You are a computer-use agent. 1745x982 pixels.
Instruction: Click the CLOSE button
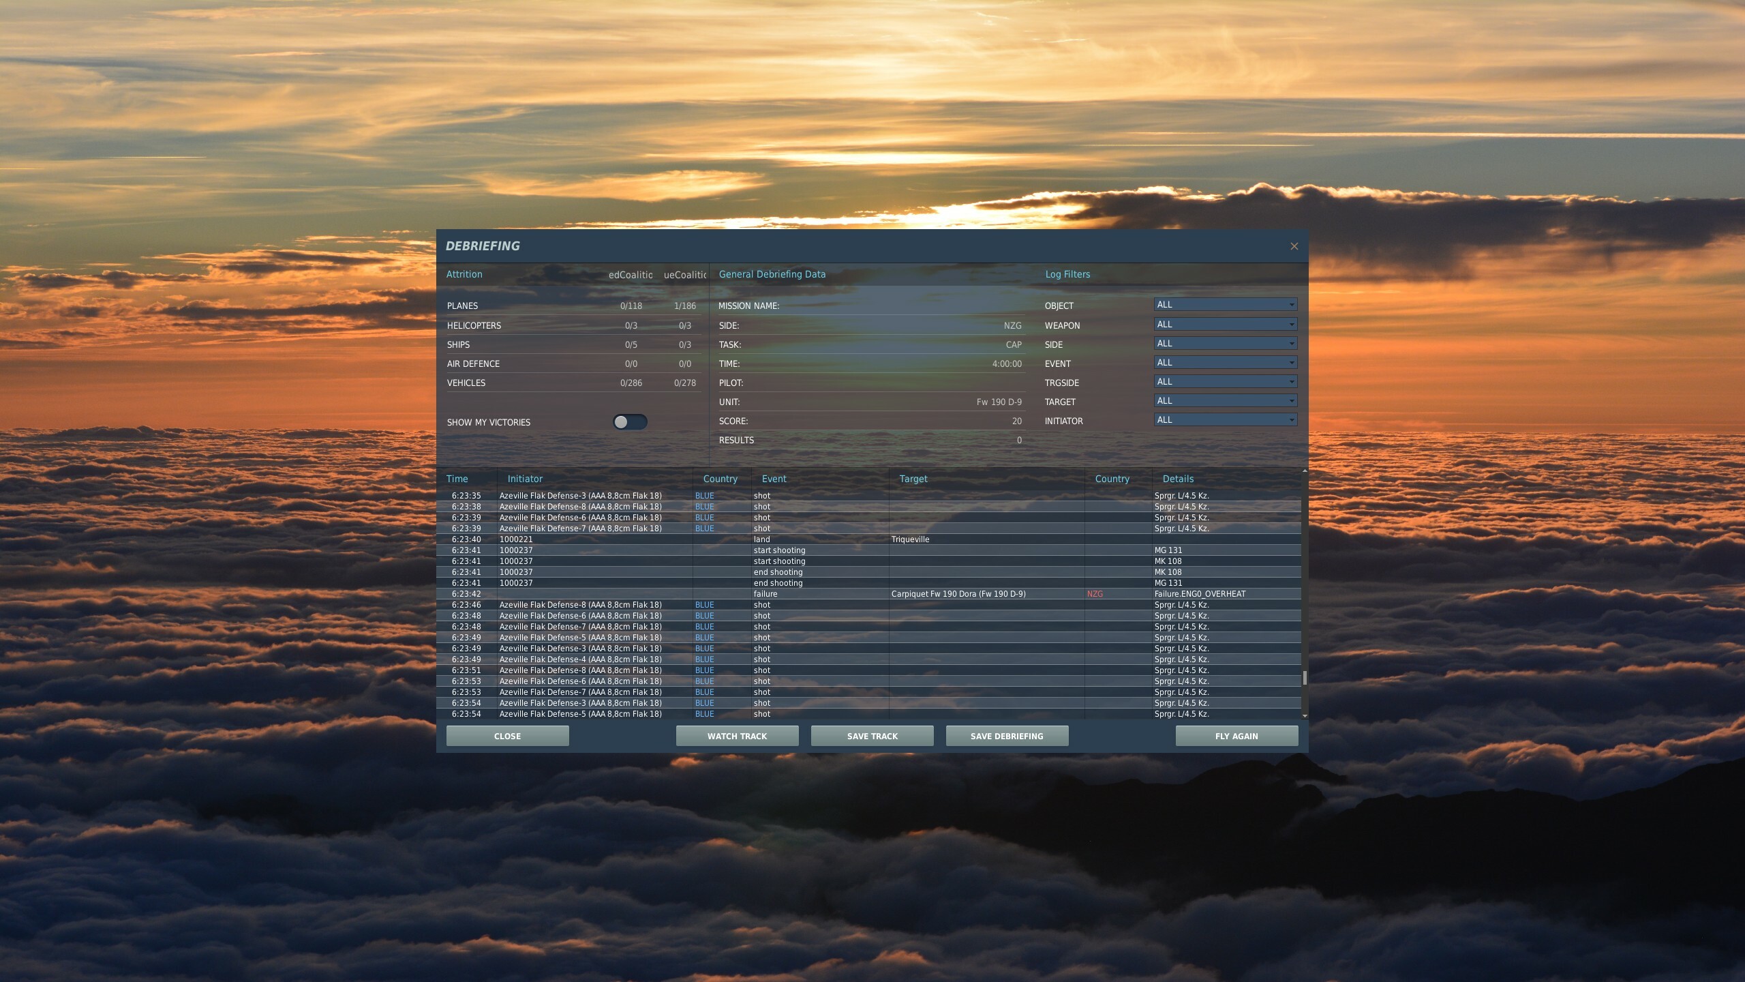[507, 736]
